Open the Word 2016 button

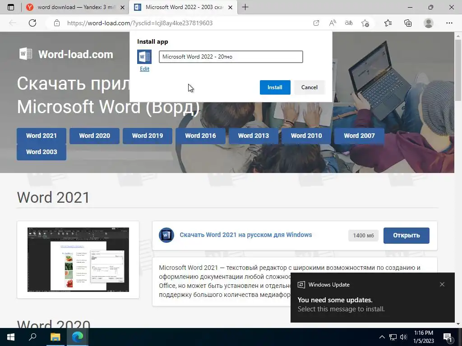pos(200,136)
